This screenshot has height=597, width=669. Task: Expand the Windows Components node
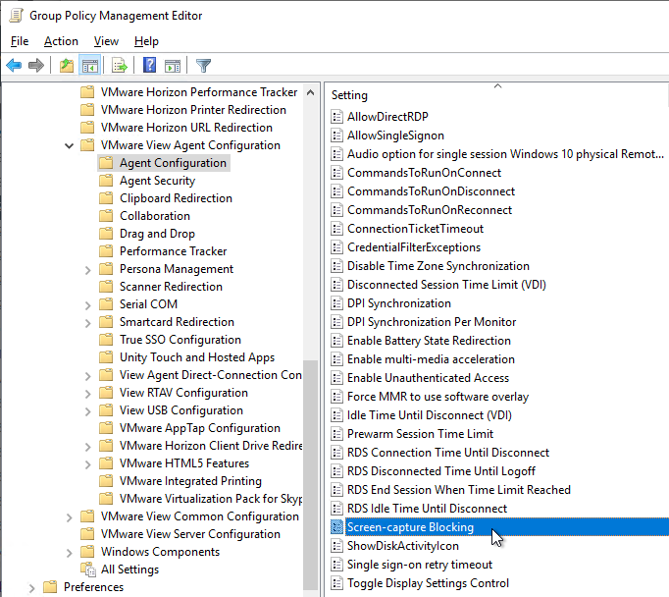69,553
